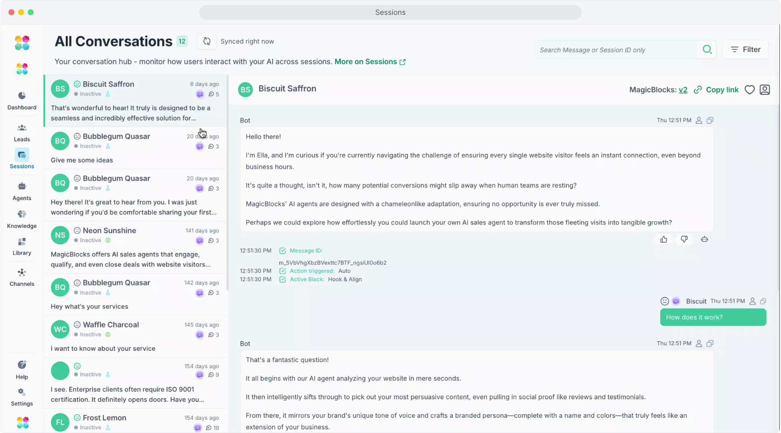Open the Agents page
Screen dimensions: 781x433
pos(22,191)
